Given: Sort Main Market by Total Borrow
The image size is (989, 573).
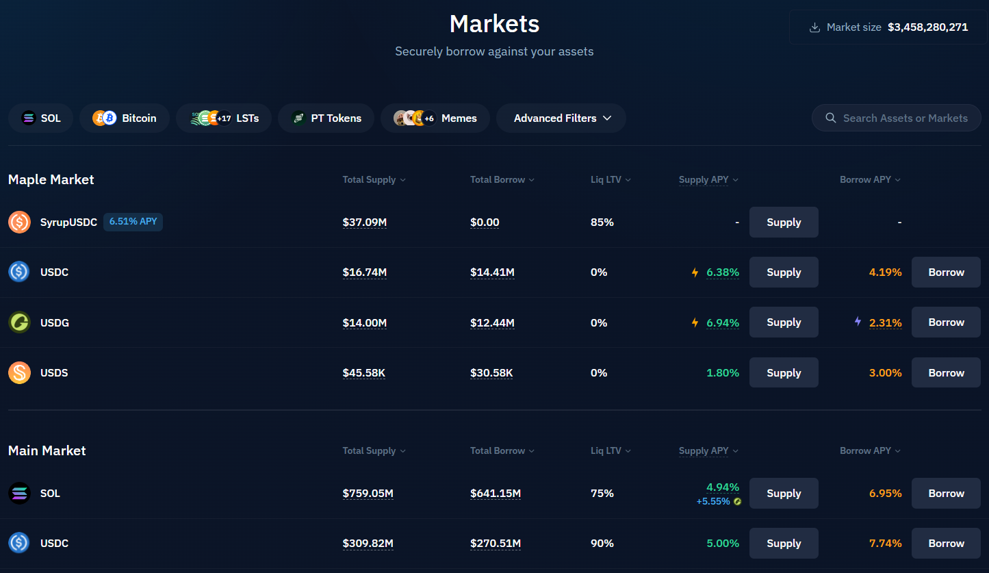Looking at the screenshot, I should 502,450.
